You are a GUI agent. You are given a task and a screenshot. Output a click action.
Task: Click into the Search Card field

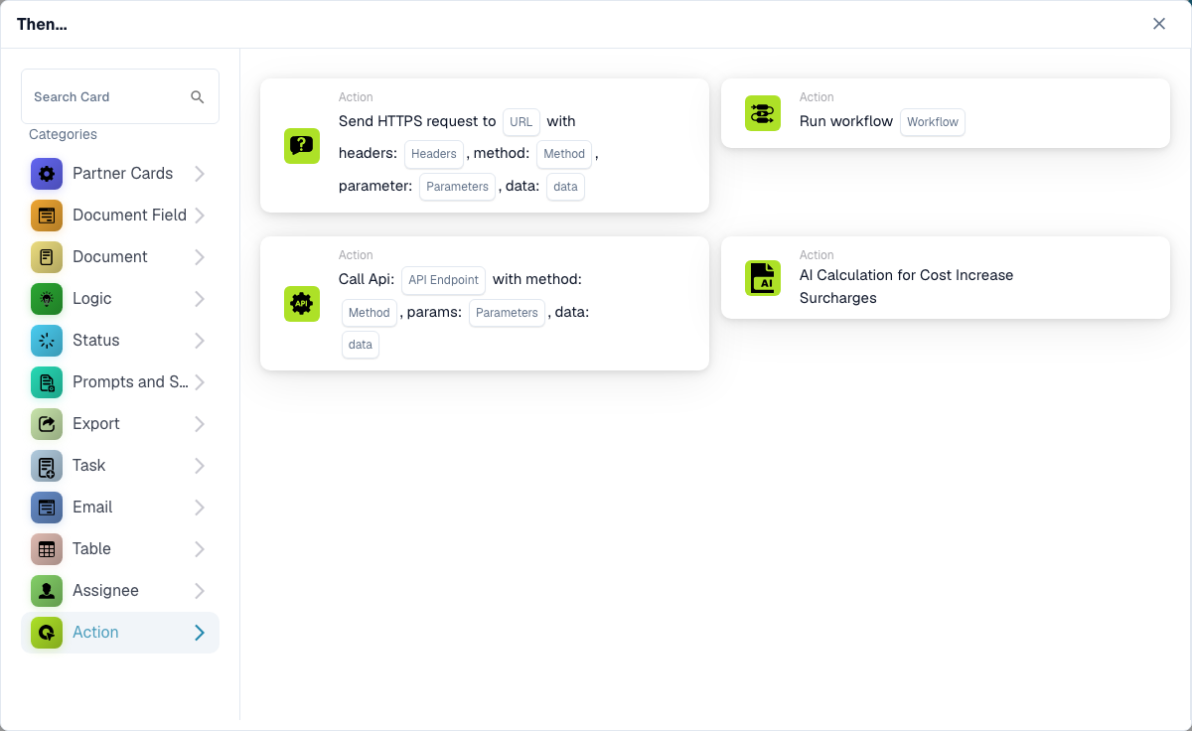point(120,96)
